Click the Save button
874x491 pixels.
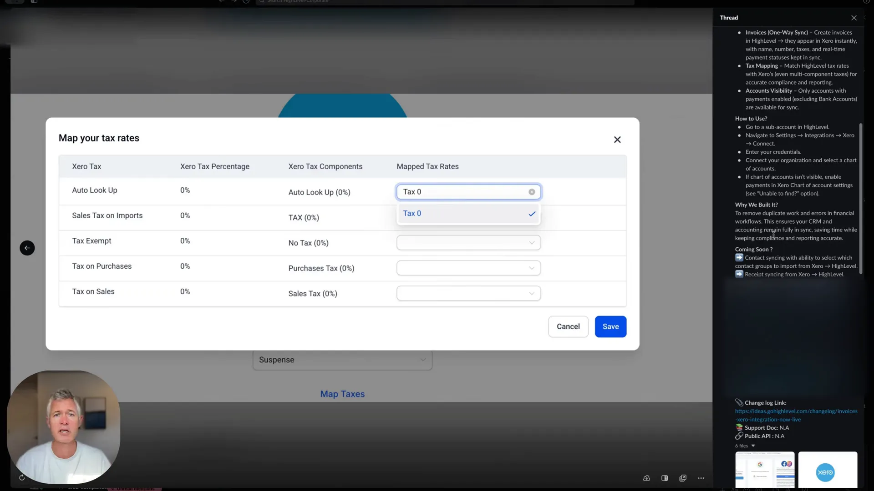[610, 326]
